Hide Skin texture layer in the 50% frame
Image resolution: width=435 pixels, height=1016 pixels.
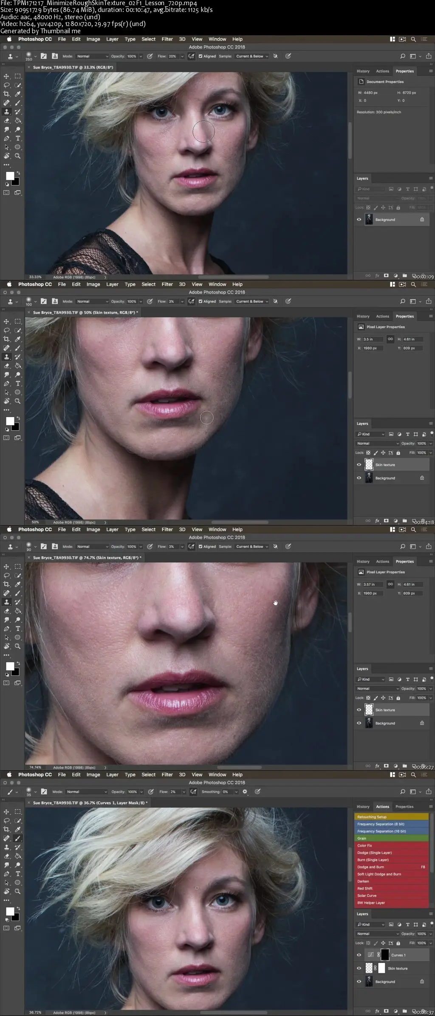point(359,465)
